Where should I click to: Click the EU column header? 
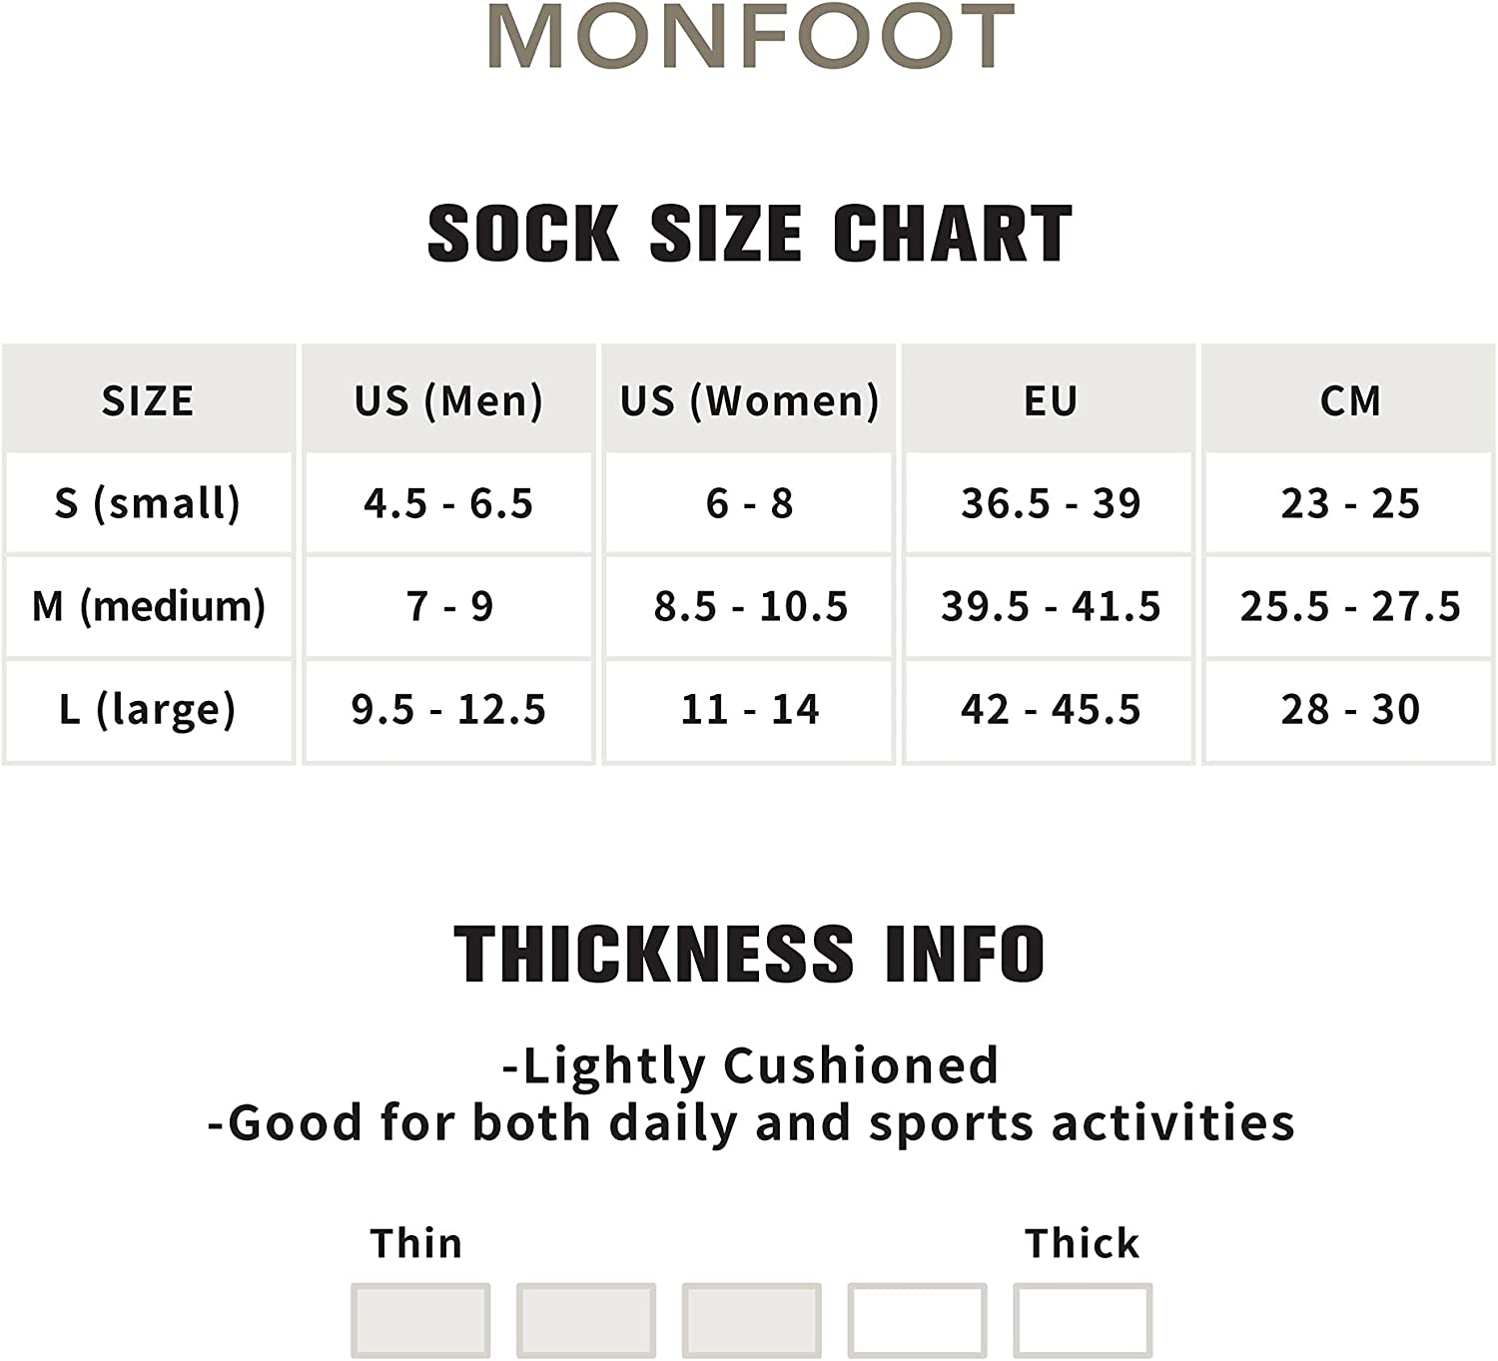pyautogui.click(x=1050, y=400)
